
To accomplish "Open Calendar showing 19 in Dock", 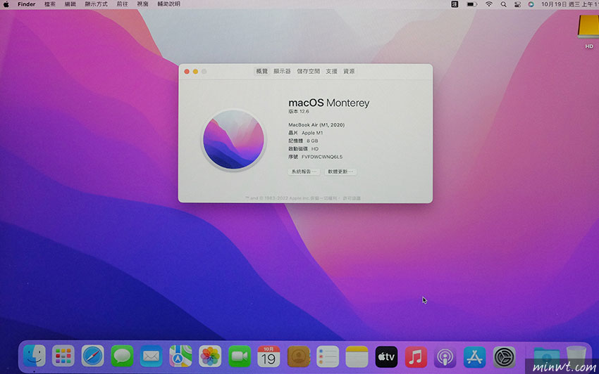I will [x=268, y=356].
